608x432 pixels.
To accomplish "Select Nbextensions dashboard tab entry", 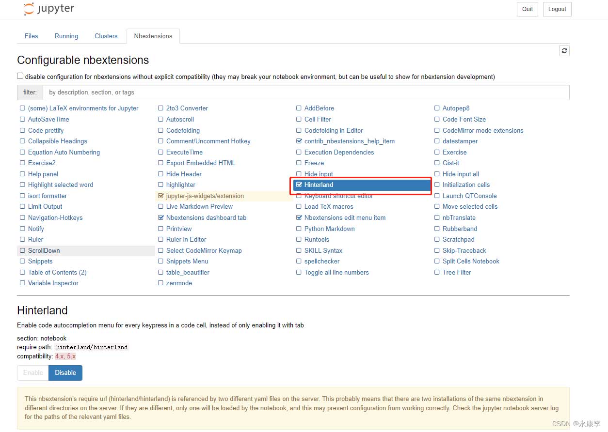I will pos(206,218).
